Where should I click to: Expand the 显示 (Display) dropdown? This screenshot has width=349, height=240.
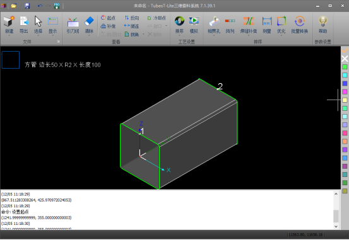pyautogui.click(x=53, y=35)
